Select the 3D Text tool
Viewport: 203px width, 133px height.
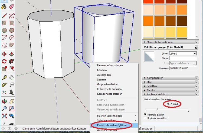point(12,92)
